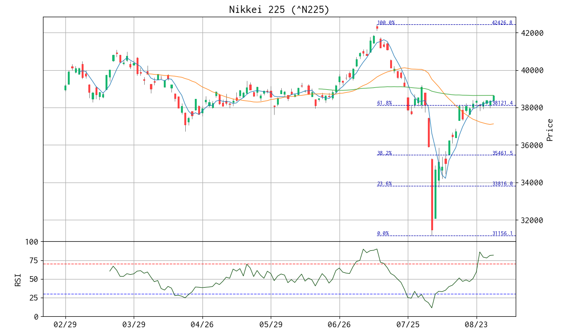Click the 100.0% Fibonacci label

tap(386, 22)
